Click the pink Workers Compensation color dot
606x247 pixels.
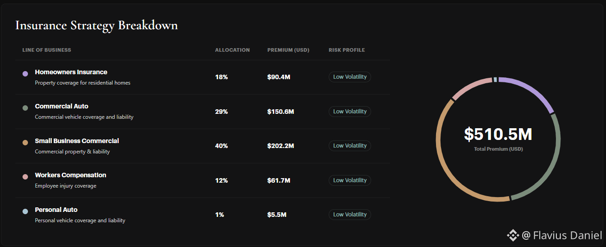[x=25, y=177]
